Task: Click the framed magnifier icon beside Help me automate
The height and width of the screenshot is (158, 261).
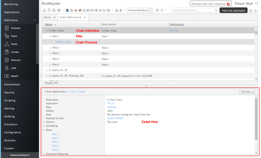Action: pyautogui.click(x=251, y=11)
